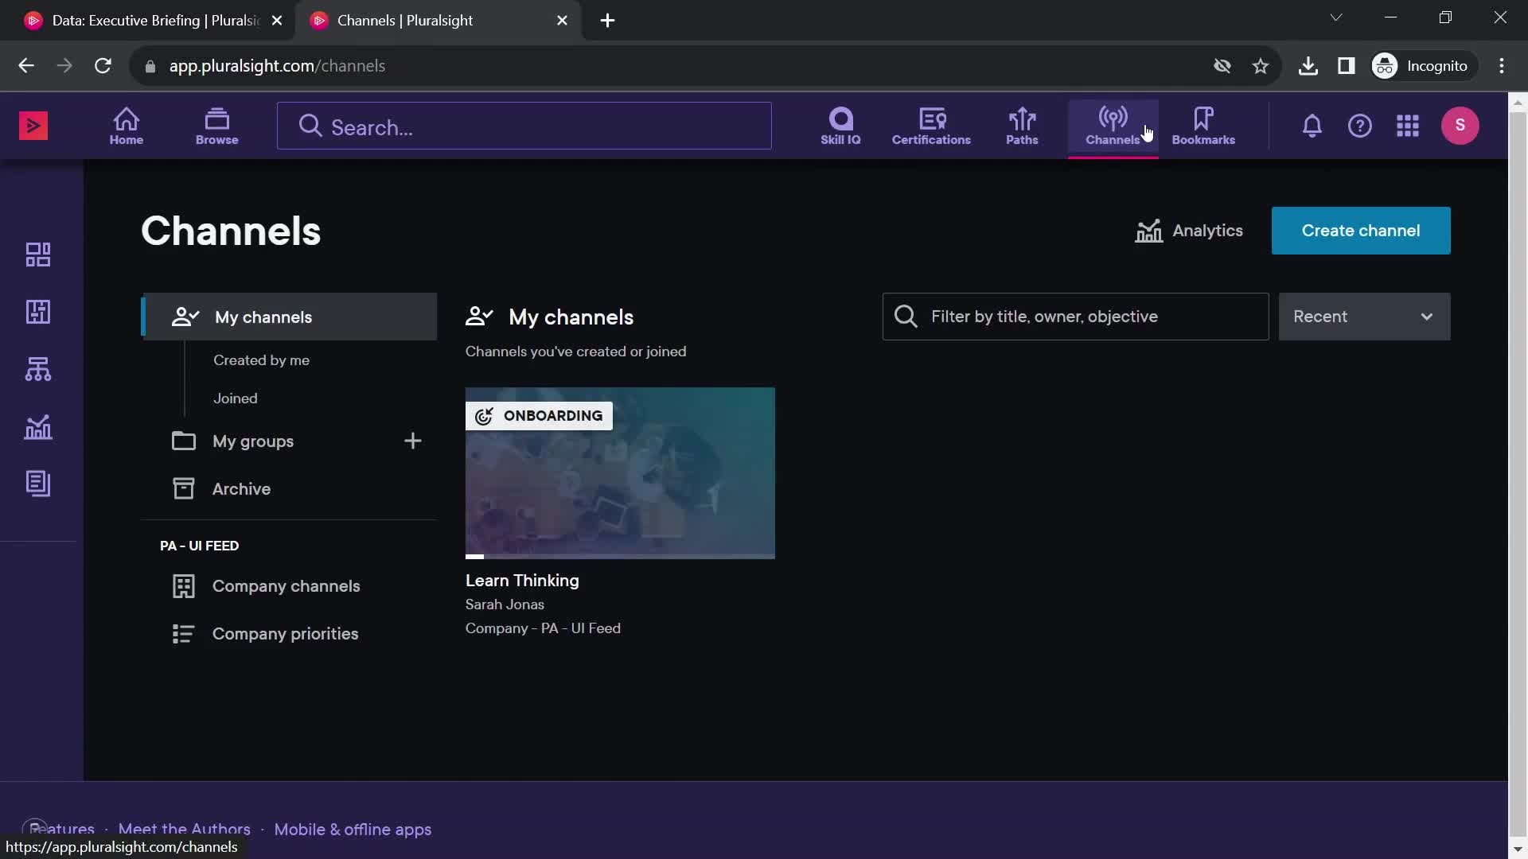Screen dimensions: 1528x859
Task: Click the search filter input field
Action: pos(1076,316)
